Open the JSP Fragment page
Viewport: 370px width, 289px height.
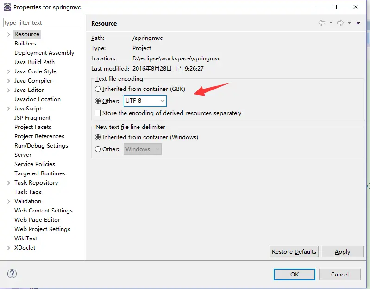point(32,118)
